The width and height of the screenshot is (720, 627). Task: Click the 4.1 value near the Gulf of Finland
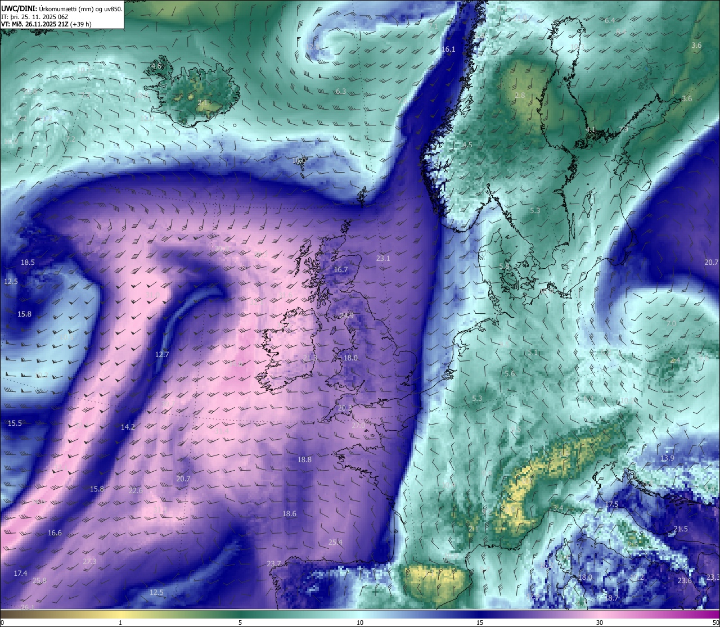point(591,129)
